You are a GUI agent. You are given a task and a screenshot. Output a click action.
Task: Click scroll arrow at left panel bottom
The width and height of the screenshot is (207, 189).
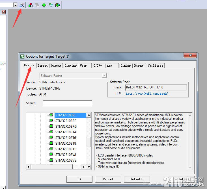point(3,188)
